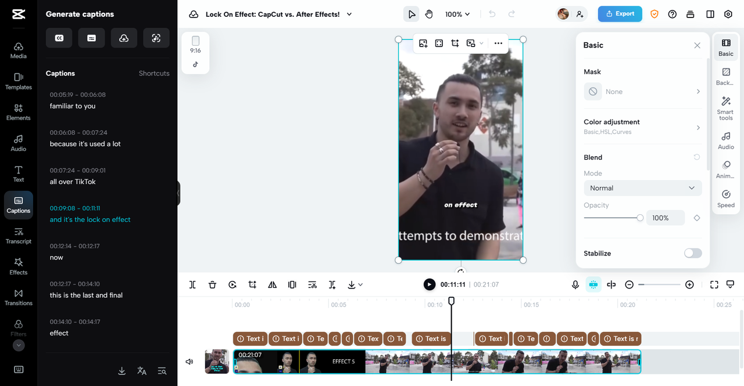The width and height of the screenshot is (744, 386).
Task: Click the cloud save status icon
Action: pyautogui.click(x=194, y=14)
